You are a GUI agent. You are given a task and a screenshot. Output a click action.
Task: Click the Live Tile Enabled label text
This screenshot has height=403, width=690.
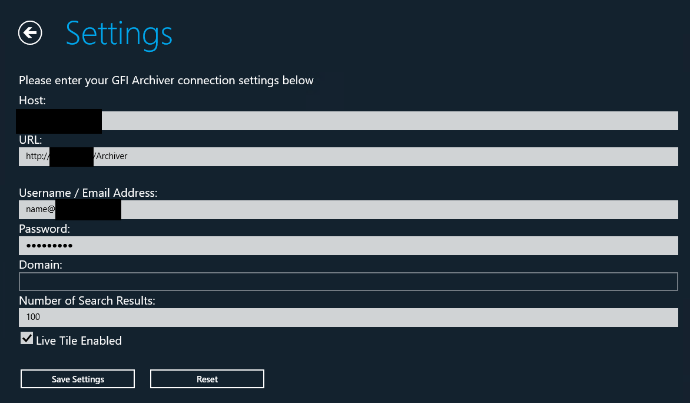(x=79, y=341)
